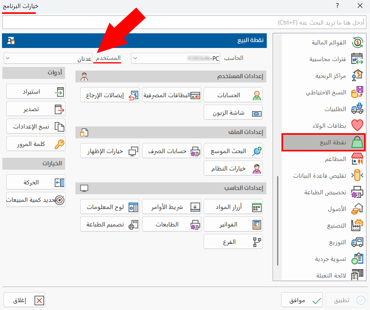Open حسابات الصرف exchange accounts settings
370x310 pixels.
coord(172,151)
